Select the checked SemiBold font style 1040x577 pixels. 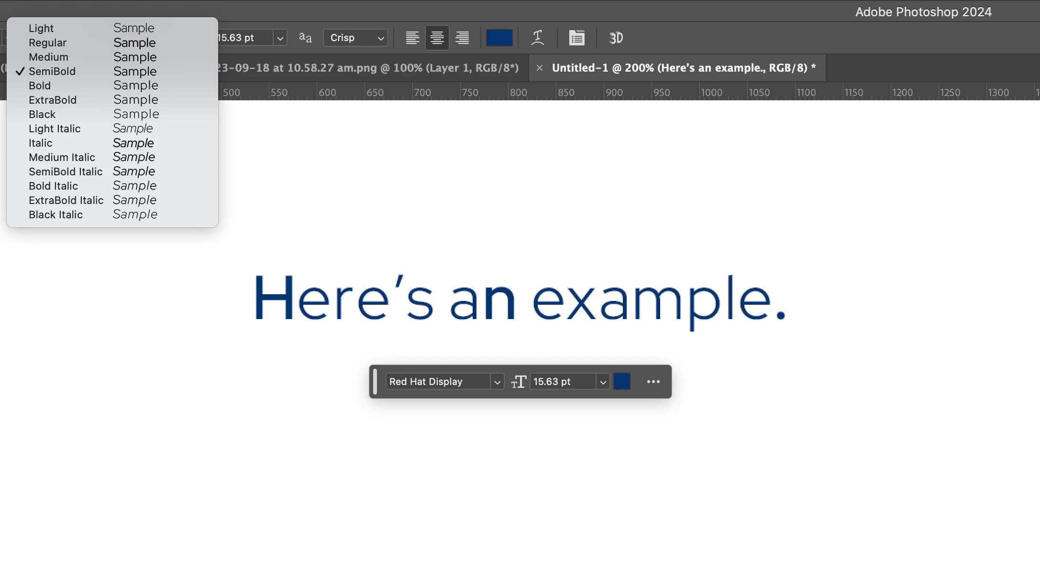click(x=52, y=71)
